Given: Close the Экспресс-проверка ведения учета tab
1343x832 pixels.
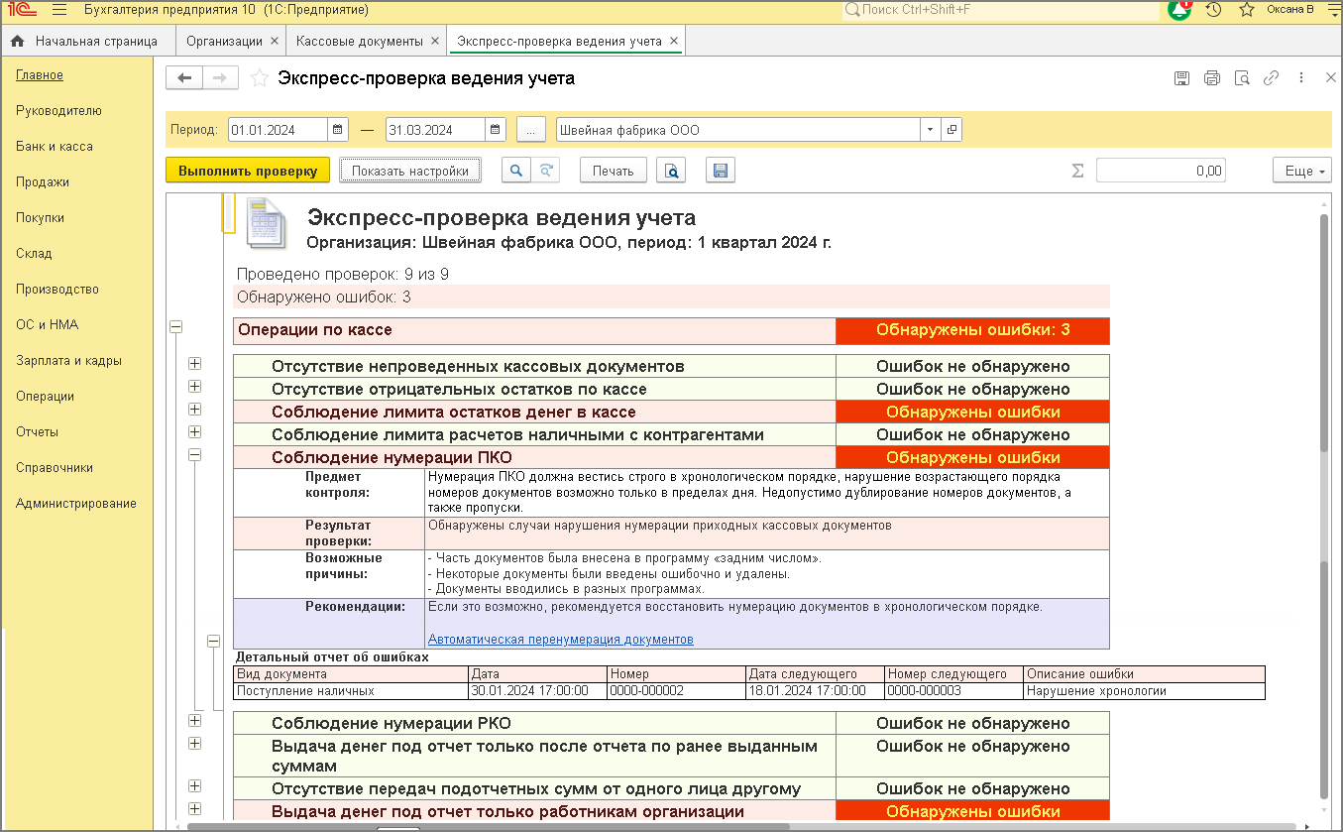Looking at the screenshot, I should click(674, 42).
